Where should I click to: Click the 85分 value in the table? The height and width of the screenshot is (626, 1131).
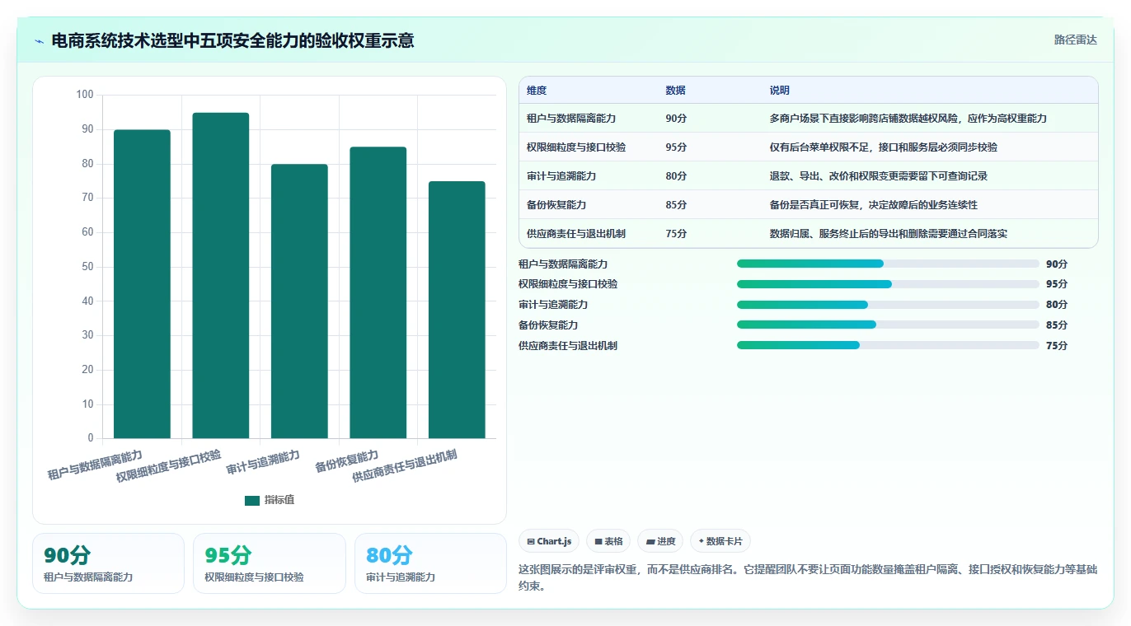tap(676, 205)
